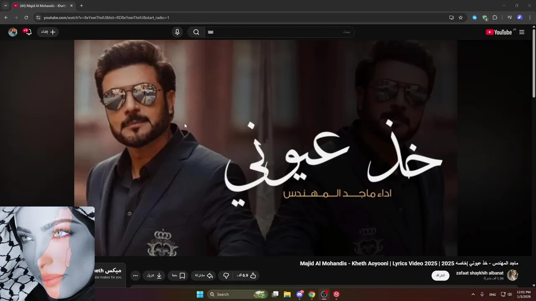Open the YouTube hamburger guide menu
This screenshot has height=301, width=536.
coord(522,32)
